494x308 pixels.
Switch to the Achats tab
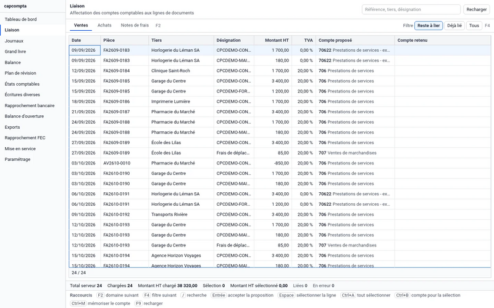tap(104, 25)
